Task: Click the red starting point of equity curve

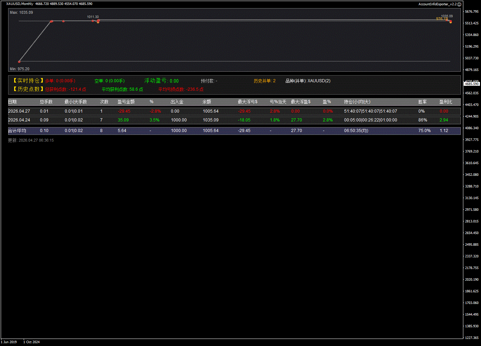Action: coord(19,61)
